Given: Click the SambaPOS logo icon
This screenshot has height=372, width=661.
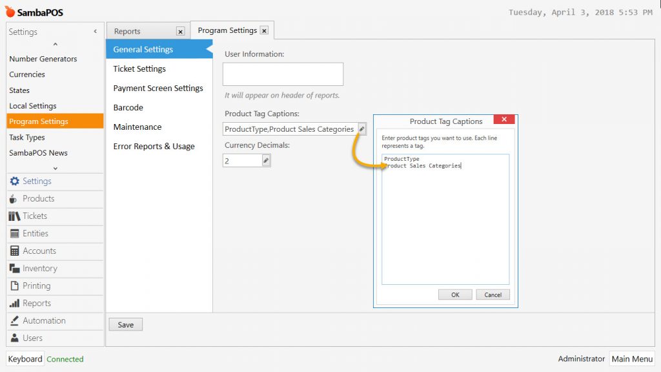Looking at the screenshot, I should point(10,12).
